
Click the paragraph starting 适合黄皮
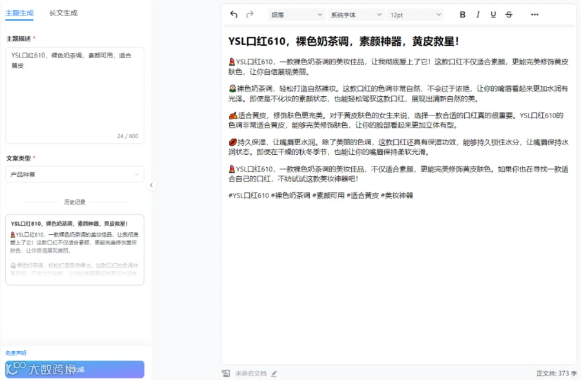[x=396, y=121]
